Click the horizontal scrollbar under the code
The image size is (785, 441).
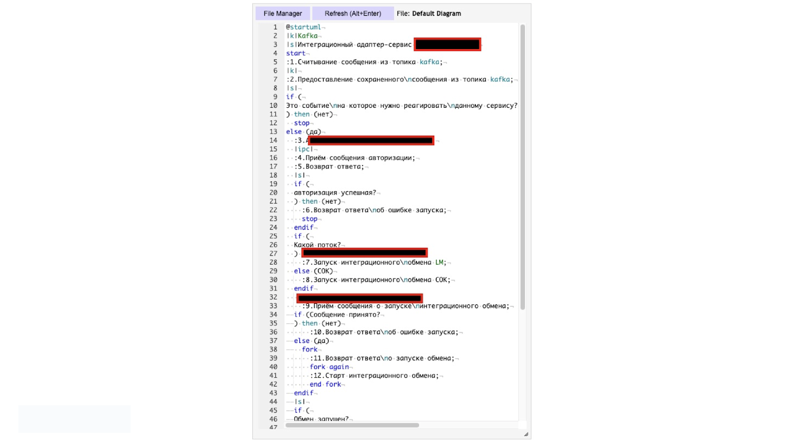pos(352,425)
